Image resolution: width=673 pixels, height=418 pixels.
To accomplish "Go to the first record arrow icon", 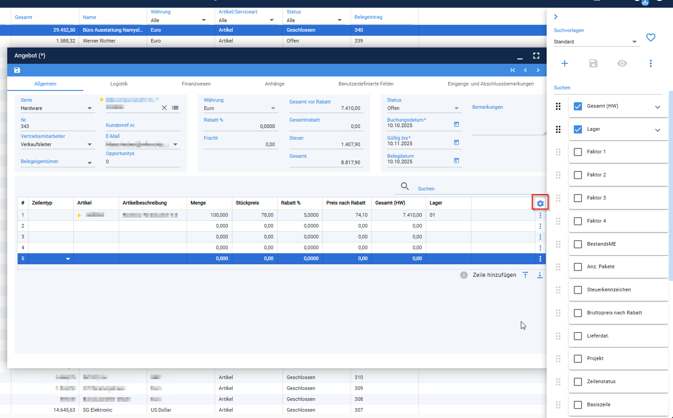I will coord(513,70).
